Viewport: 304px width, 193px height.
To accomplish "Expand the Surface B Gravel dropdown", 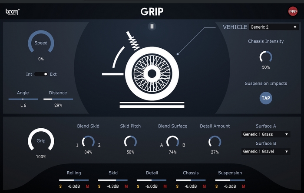I will click(266, 151).
